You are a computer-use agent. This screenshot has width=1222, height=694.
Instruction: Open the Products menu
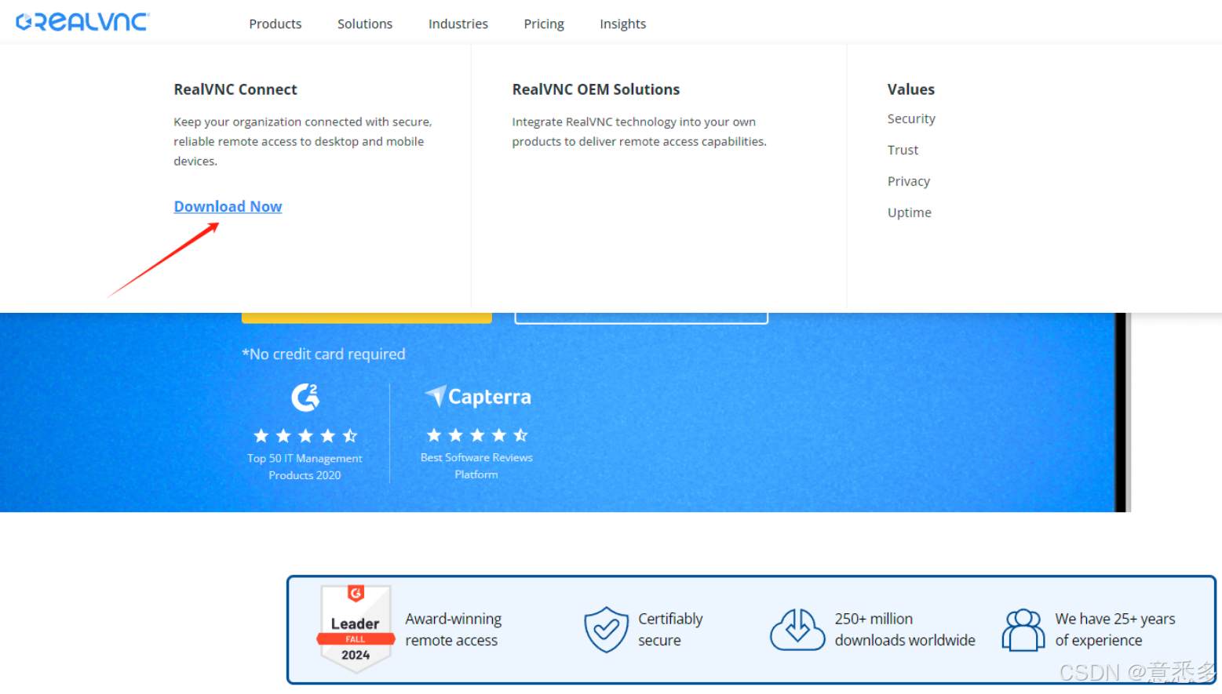275,24
